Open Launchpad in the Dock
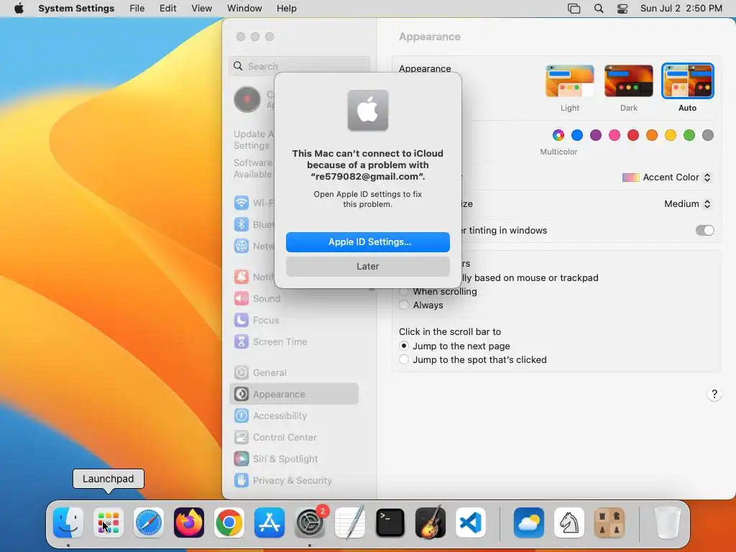 tap(109, 523)
